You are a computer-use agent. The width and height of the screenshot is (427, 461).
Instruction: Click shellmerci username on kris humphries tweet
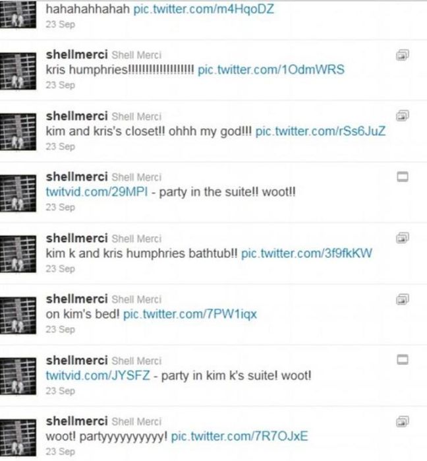pos(76,54)
